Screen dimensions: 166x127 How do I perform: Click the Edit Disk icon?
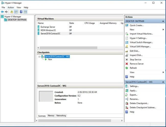tap(127, 51)
